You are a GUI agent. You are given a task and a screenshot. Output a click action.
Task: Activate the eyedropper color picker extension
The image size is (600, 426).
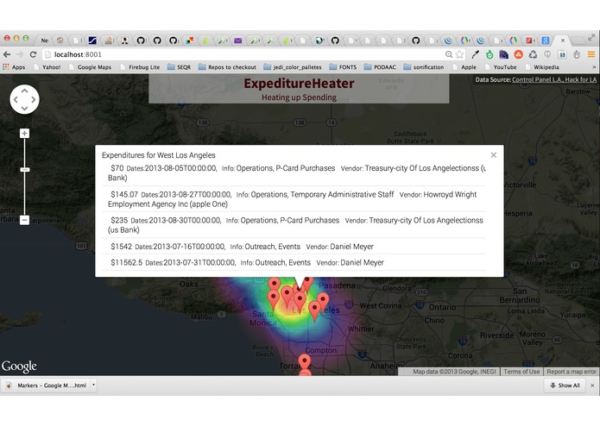pyautogui.click(x=476, y=54)
